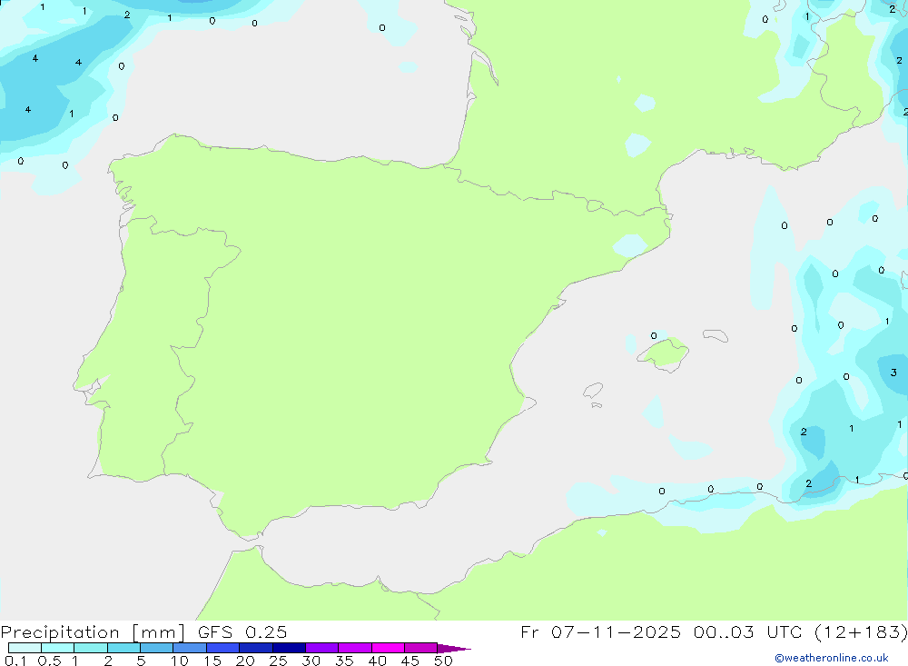Click Menorca island outline on the map
908x666 pixels.
716,335
